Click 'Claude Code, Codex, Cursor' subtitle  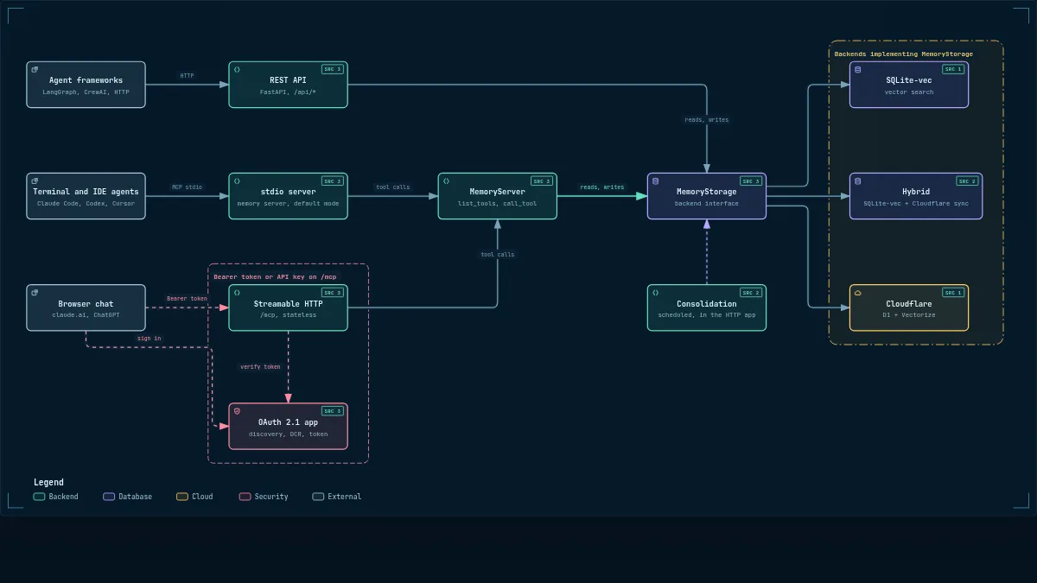point(86,203)
